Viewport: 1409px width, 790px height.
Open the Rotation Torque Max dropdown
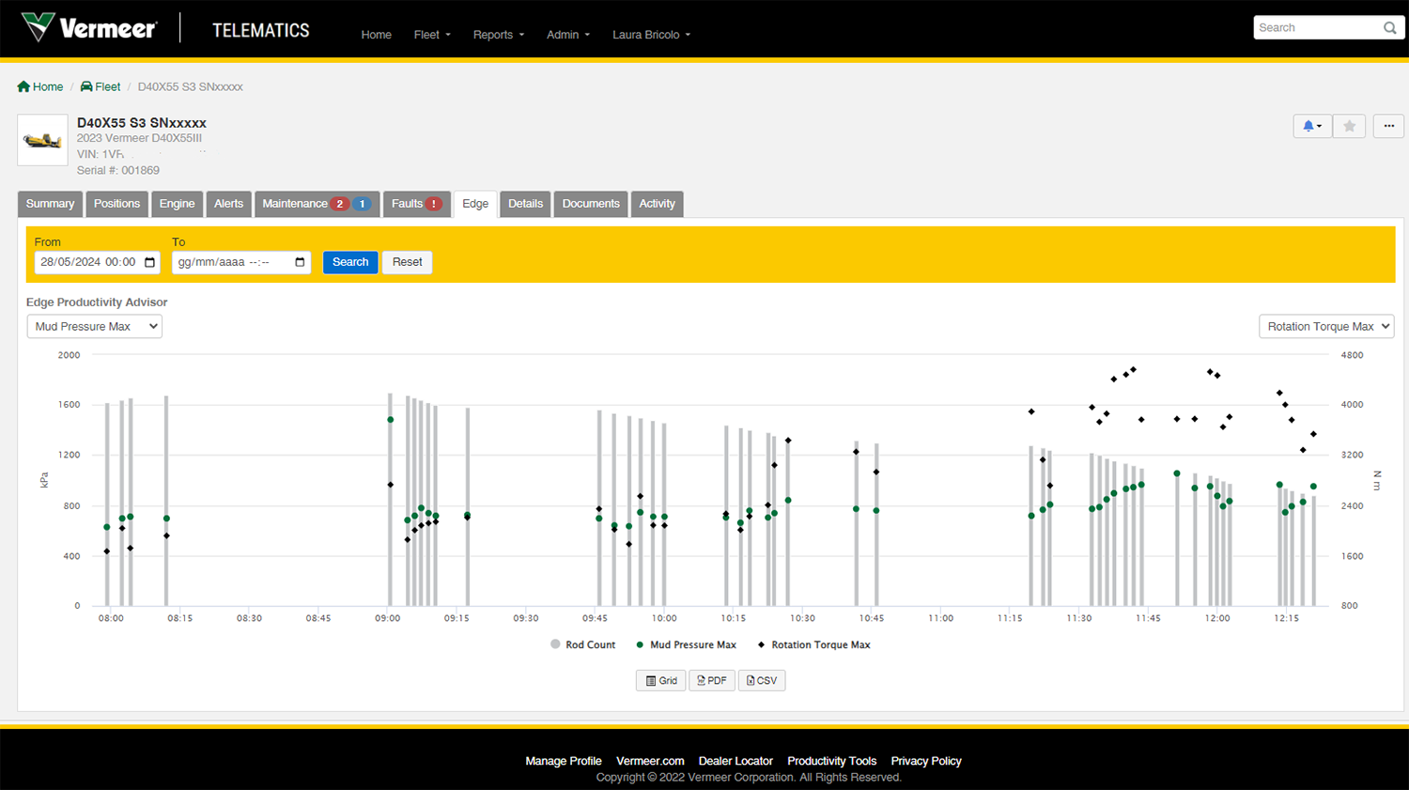[x=1325, y=326]
